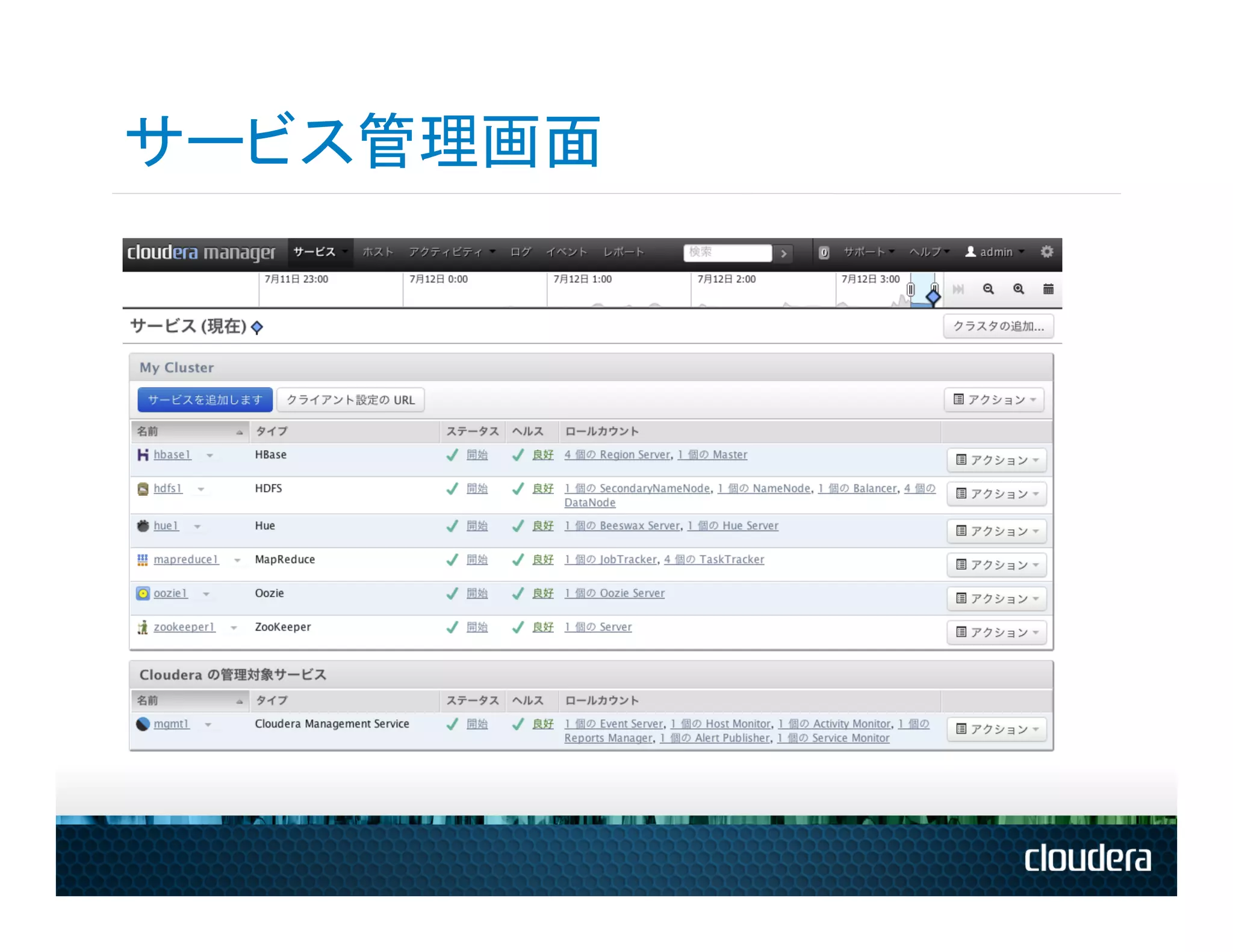
Task: Open the timeline calendar icon
Action: (x=1048, y=289)
